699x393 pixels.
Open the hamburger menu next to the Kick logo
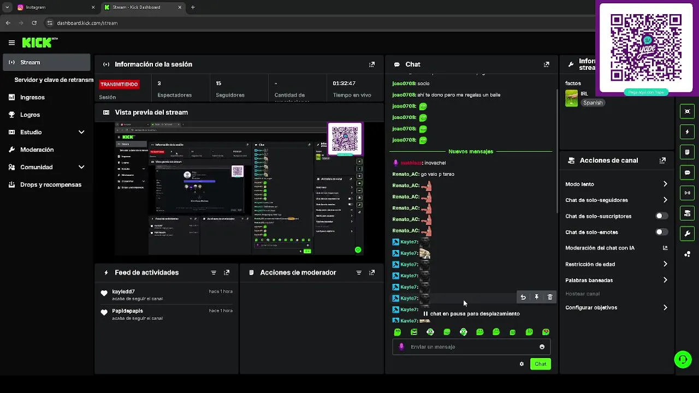click(11, 43)
